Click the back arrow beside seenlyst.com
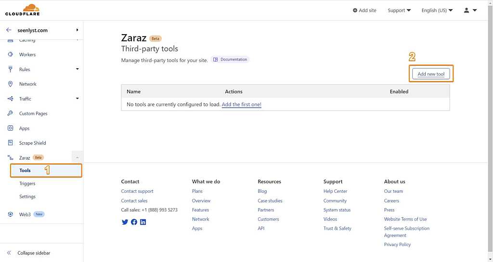This screenshot has height=262, width=493. coord(9,30)
